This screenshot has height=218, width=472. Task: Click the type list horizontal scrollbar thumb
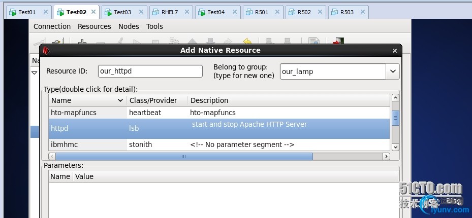coord(184,157)
